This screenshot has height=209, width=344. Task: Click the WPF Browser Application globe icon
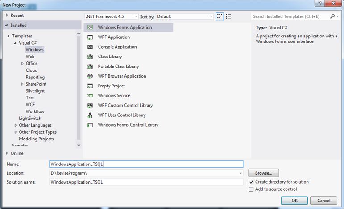point(90,76)
